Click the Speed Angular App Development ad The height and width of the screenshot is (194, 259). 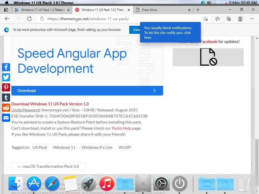87,61
